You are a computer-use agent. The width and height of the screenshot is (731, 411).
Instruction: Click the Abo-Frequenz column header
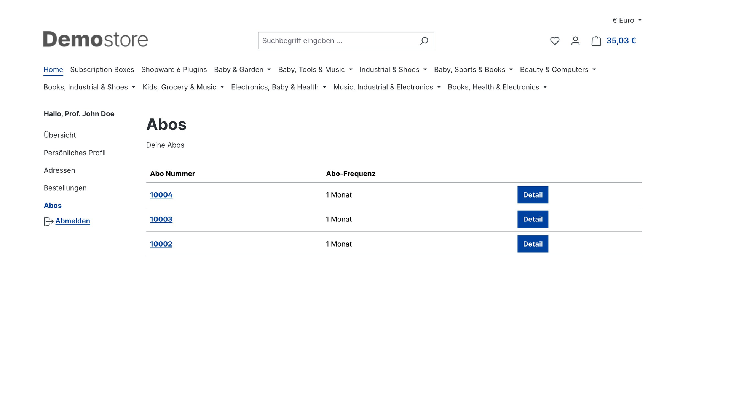351,174
